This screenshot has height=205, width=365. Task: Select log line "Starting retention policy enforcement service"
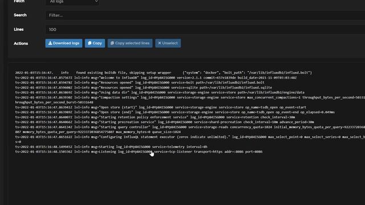click(155, 117)
